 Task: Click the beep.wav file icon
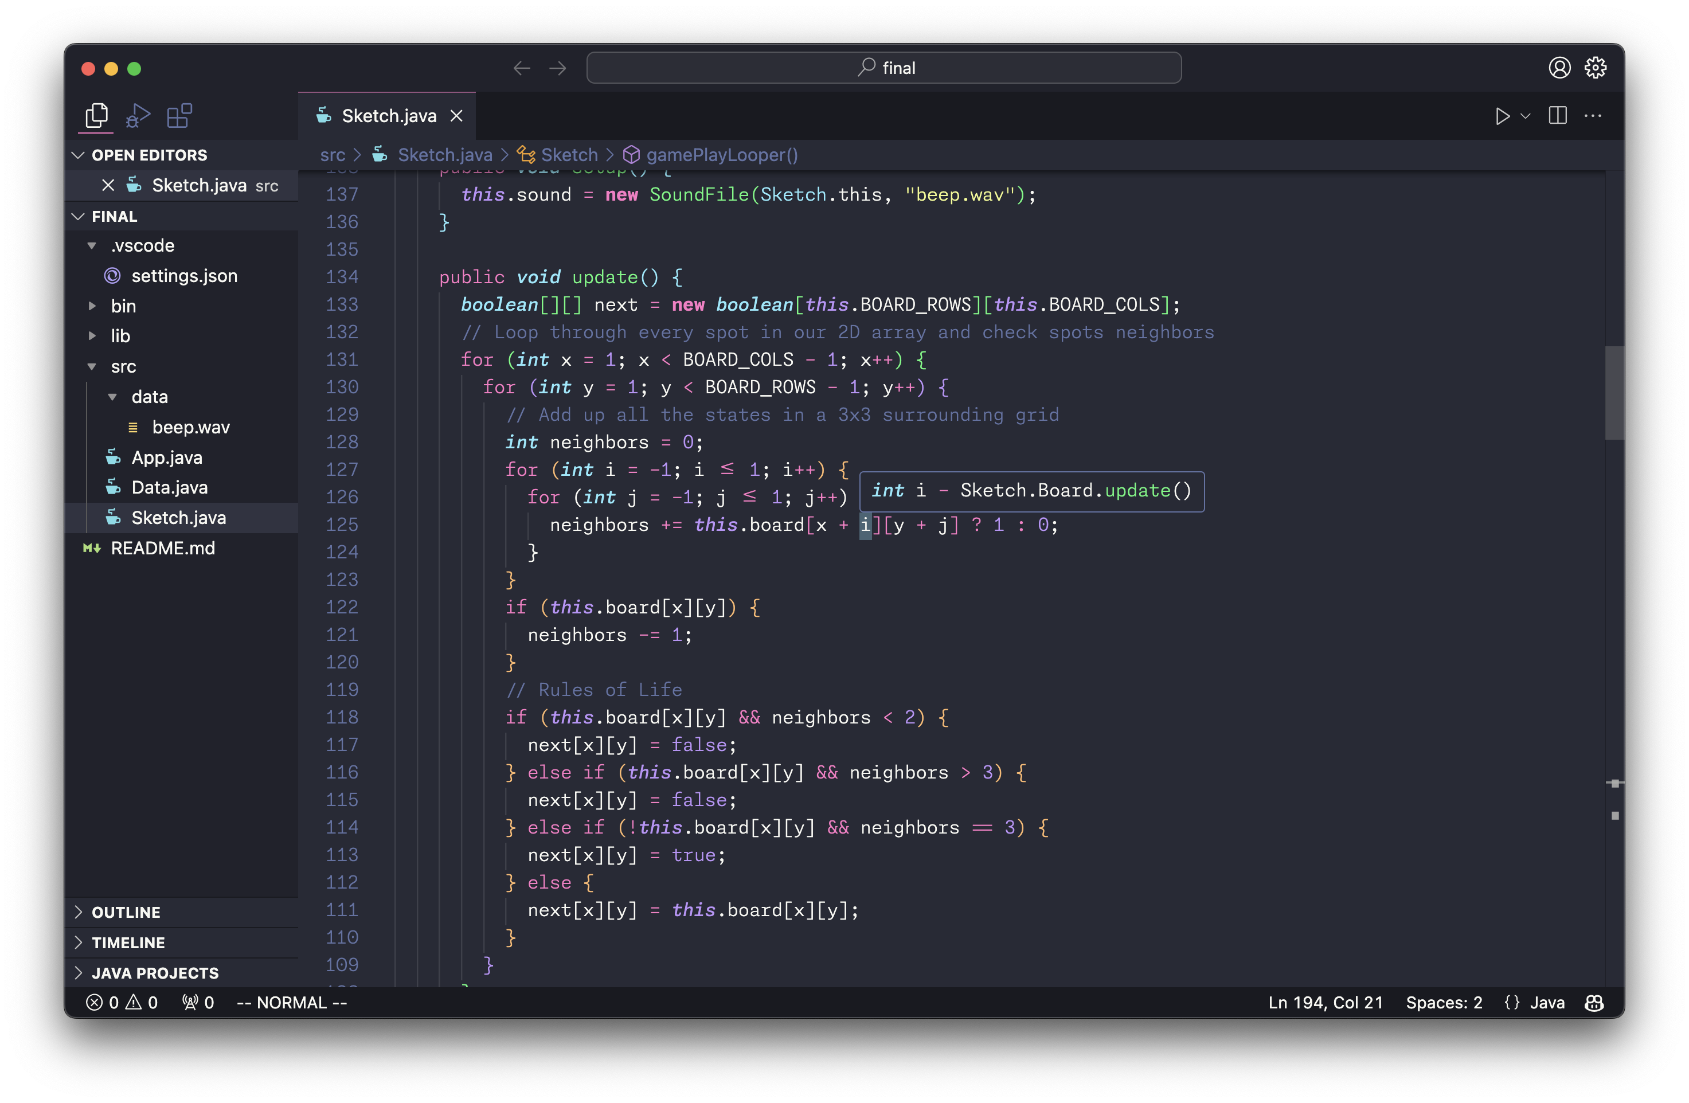click(132, 427)
